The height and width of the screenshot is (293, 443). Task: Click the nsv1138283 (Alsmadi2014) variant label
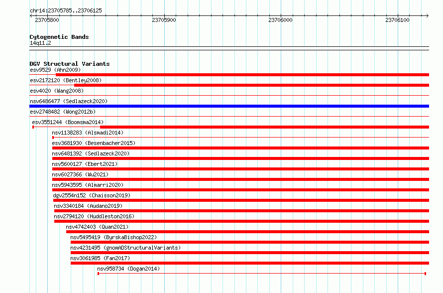tap(88, 133)
